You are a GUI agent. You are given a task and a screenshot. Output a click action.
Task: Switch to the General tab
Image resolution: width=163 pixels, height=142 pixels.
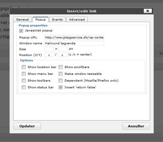(x=23, y=19)
